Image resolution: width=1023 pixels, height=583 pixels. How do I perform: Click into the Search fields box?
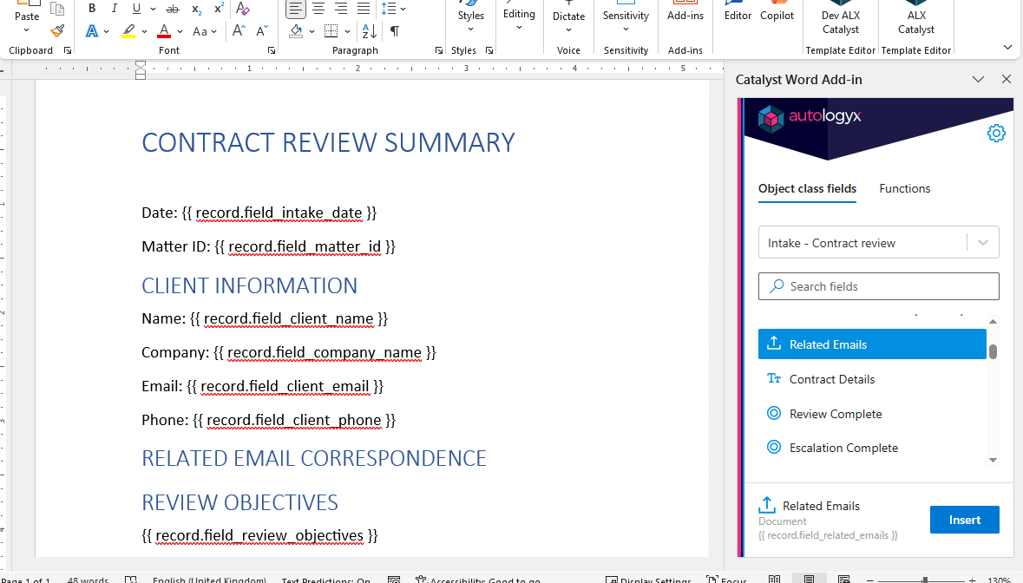click(x=878, y=286)
